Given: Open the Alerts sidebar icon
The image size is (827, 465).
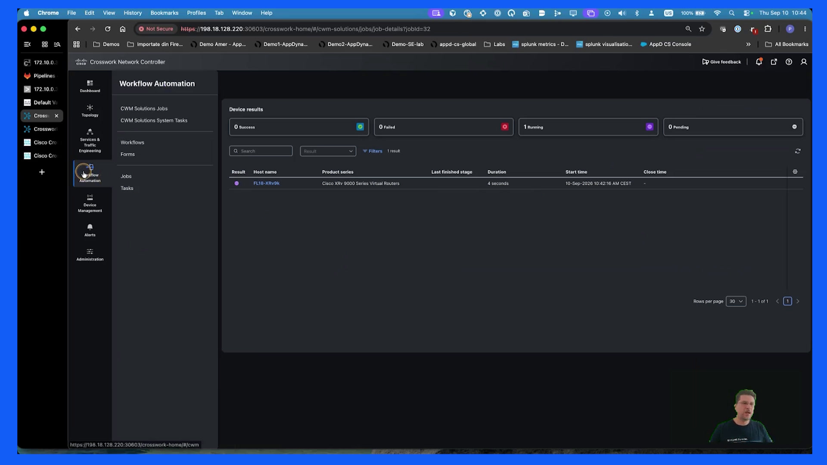Looking at the screenshot, I should [90, 230].
